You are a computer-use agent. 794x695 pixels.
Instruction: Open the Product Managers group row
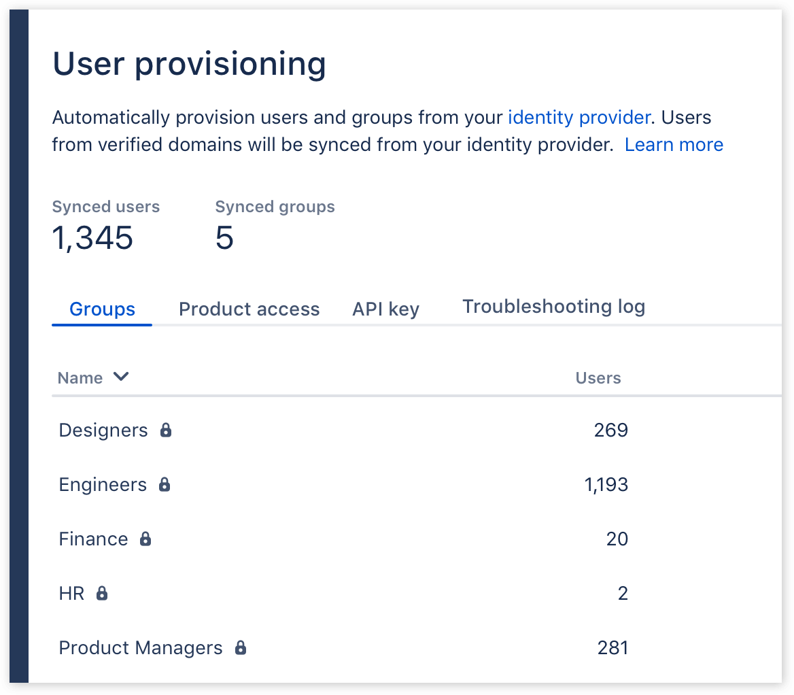417,647
